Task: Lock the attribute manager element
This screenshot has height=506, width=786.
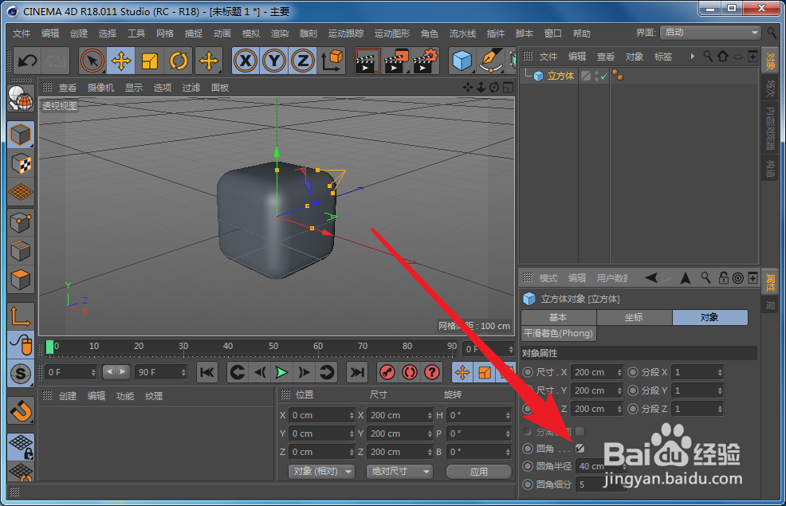Action: click(x=723, y=278)
